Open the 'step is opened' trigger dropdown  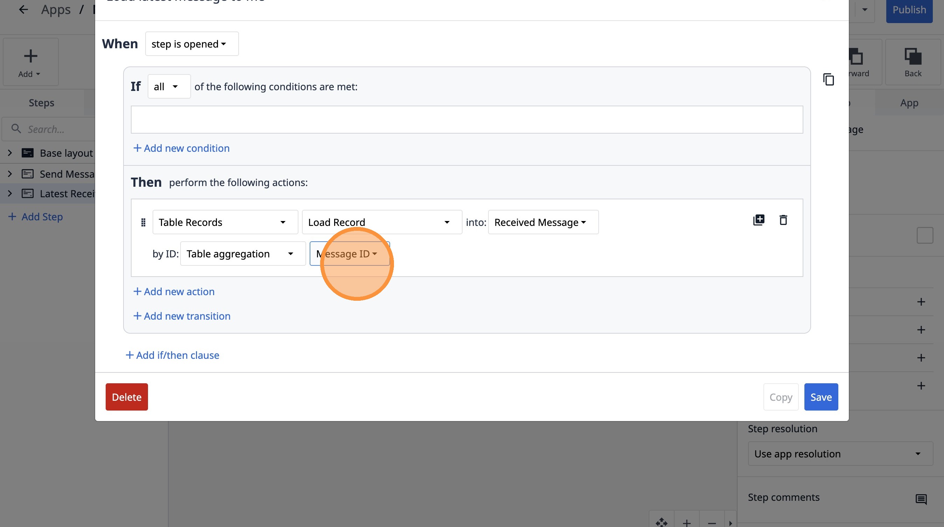click(x=192, y=44)
